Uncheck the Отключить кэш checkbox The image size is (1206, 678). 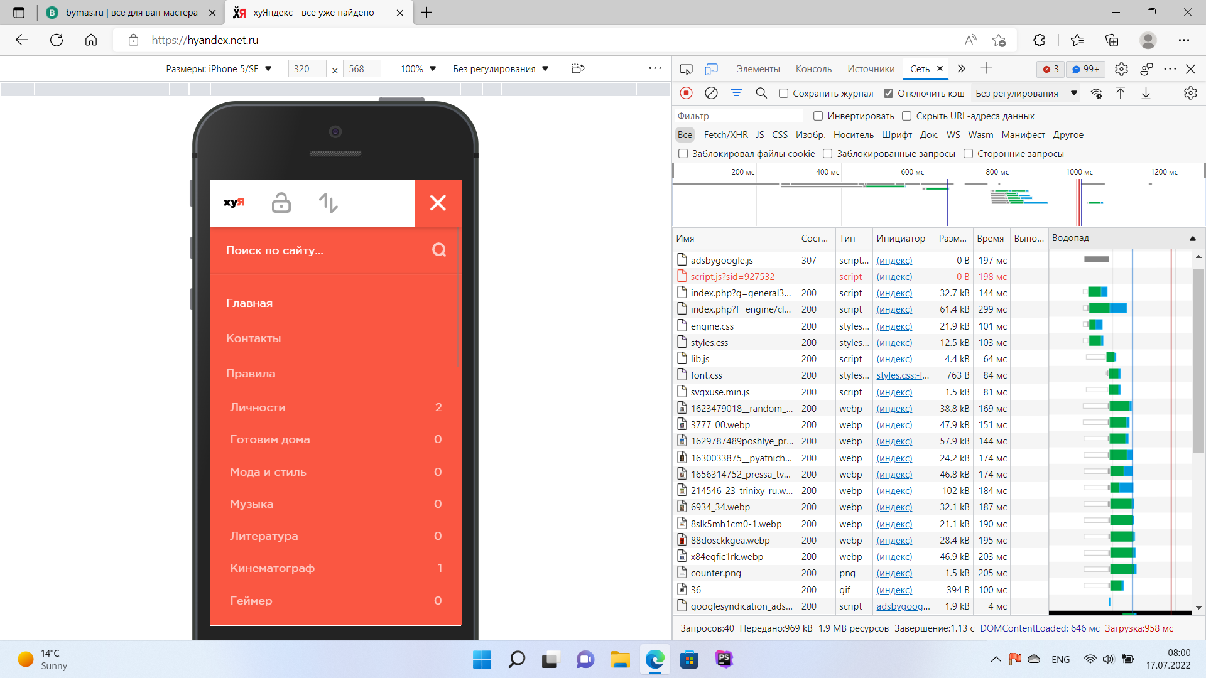click(x=888, y=94)
